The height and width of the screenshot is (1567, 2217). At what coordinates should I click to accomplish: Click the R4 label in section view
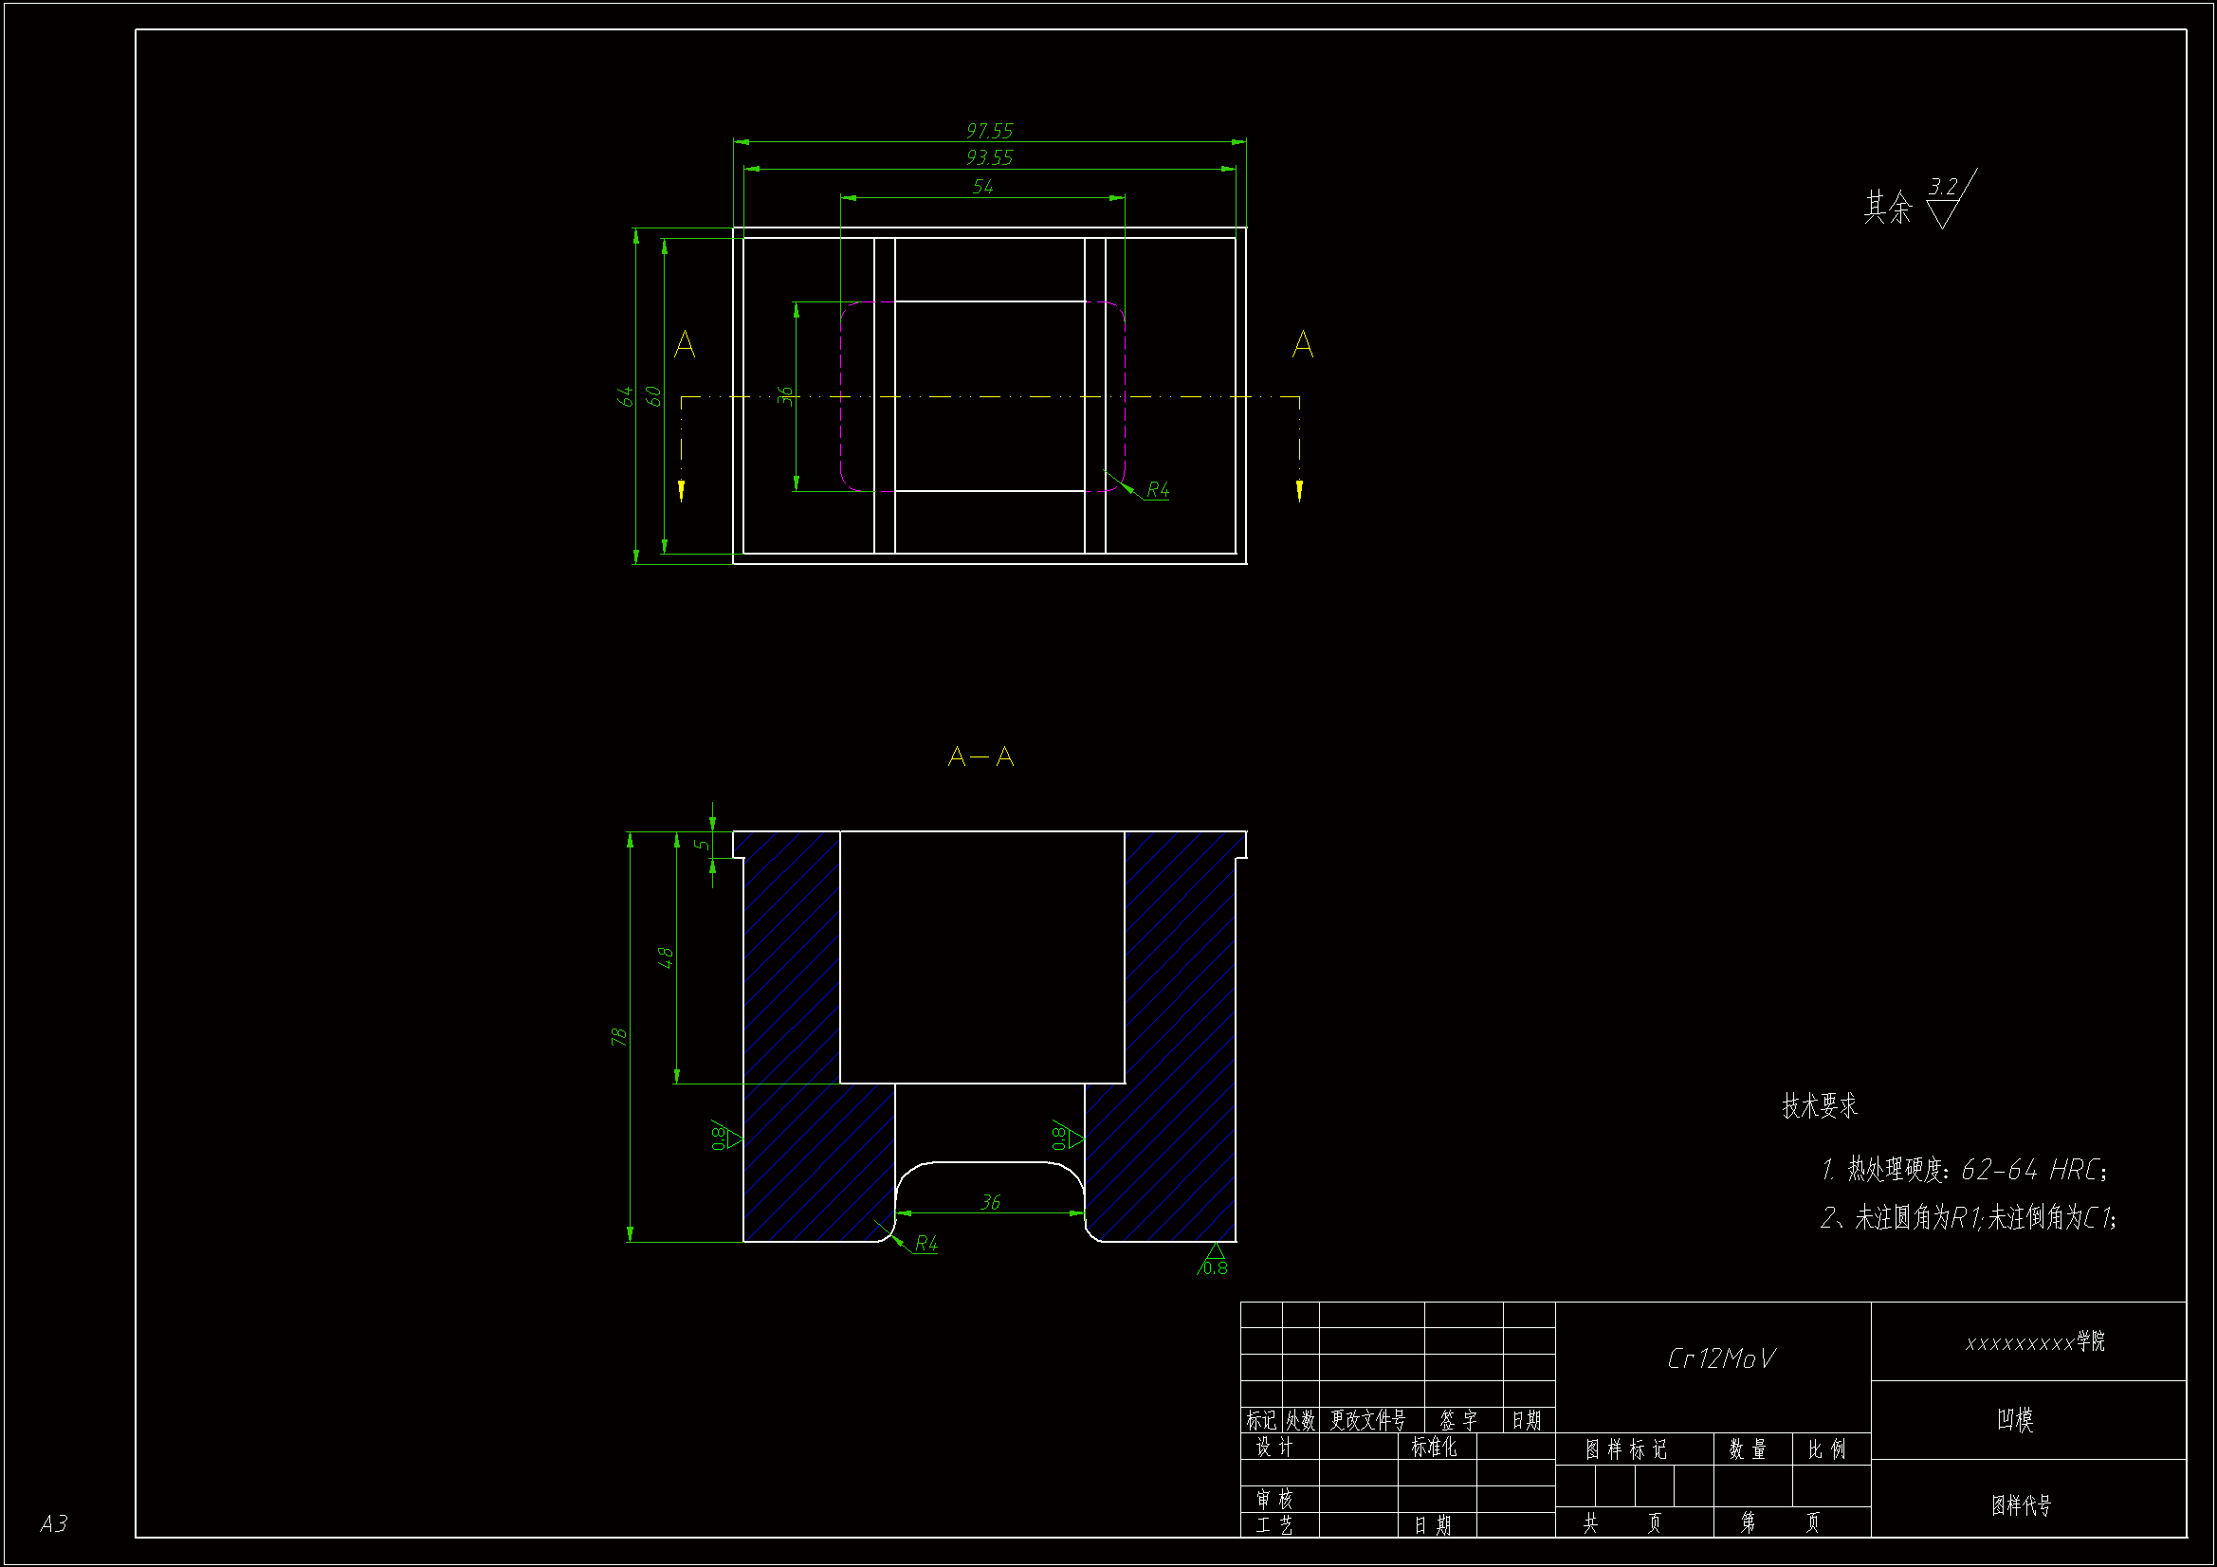click(925, 1244)
